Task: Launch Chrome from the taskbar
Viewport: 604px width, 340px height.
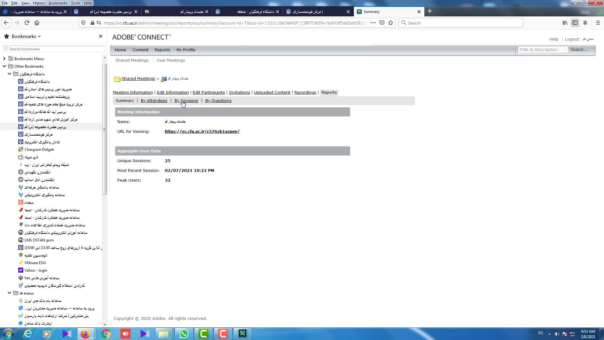Action: pyautogui.click(x=106, y=333)
